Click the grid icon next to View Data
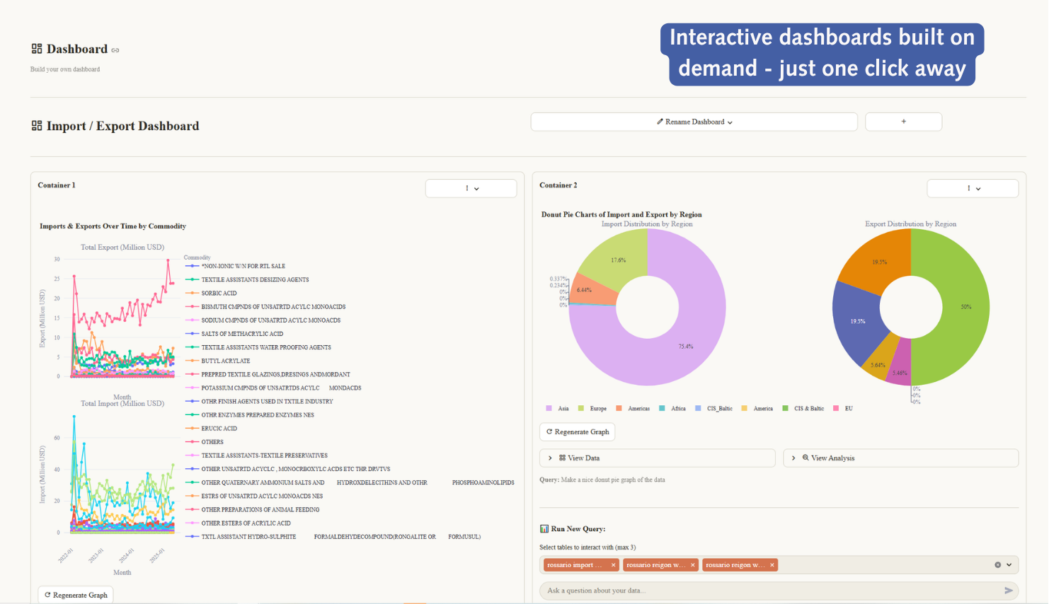 click(x=562, y=458)
